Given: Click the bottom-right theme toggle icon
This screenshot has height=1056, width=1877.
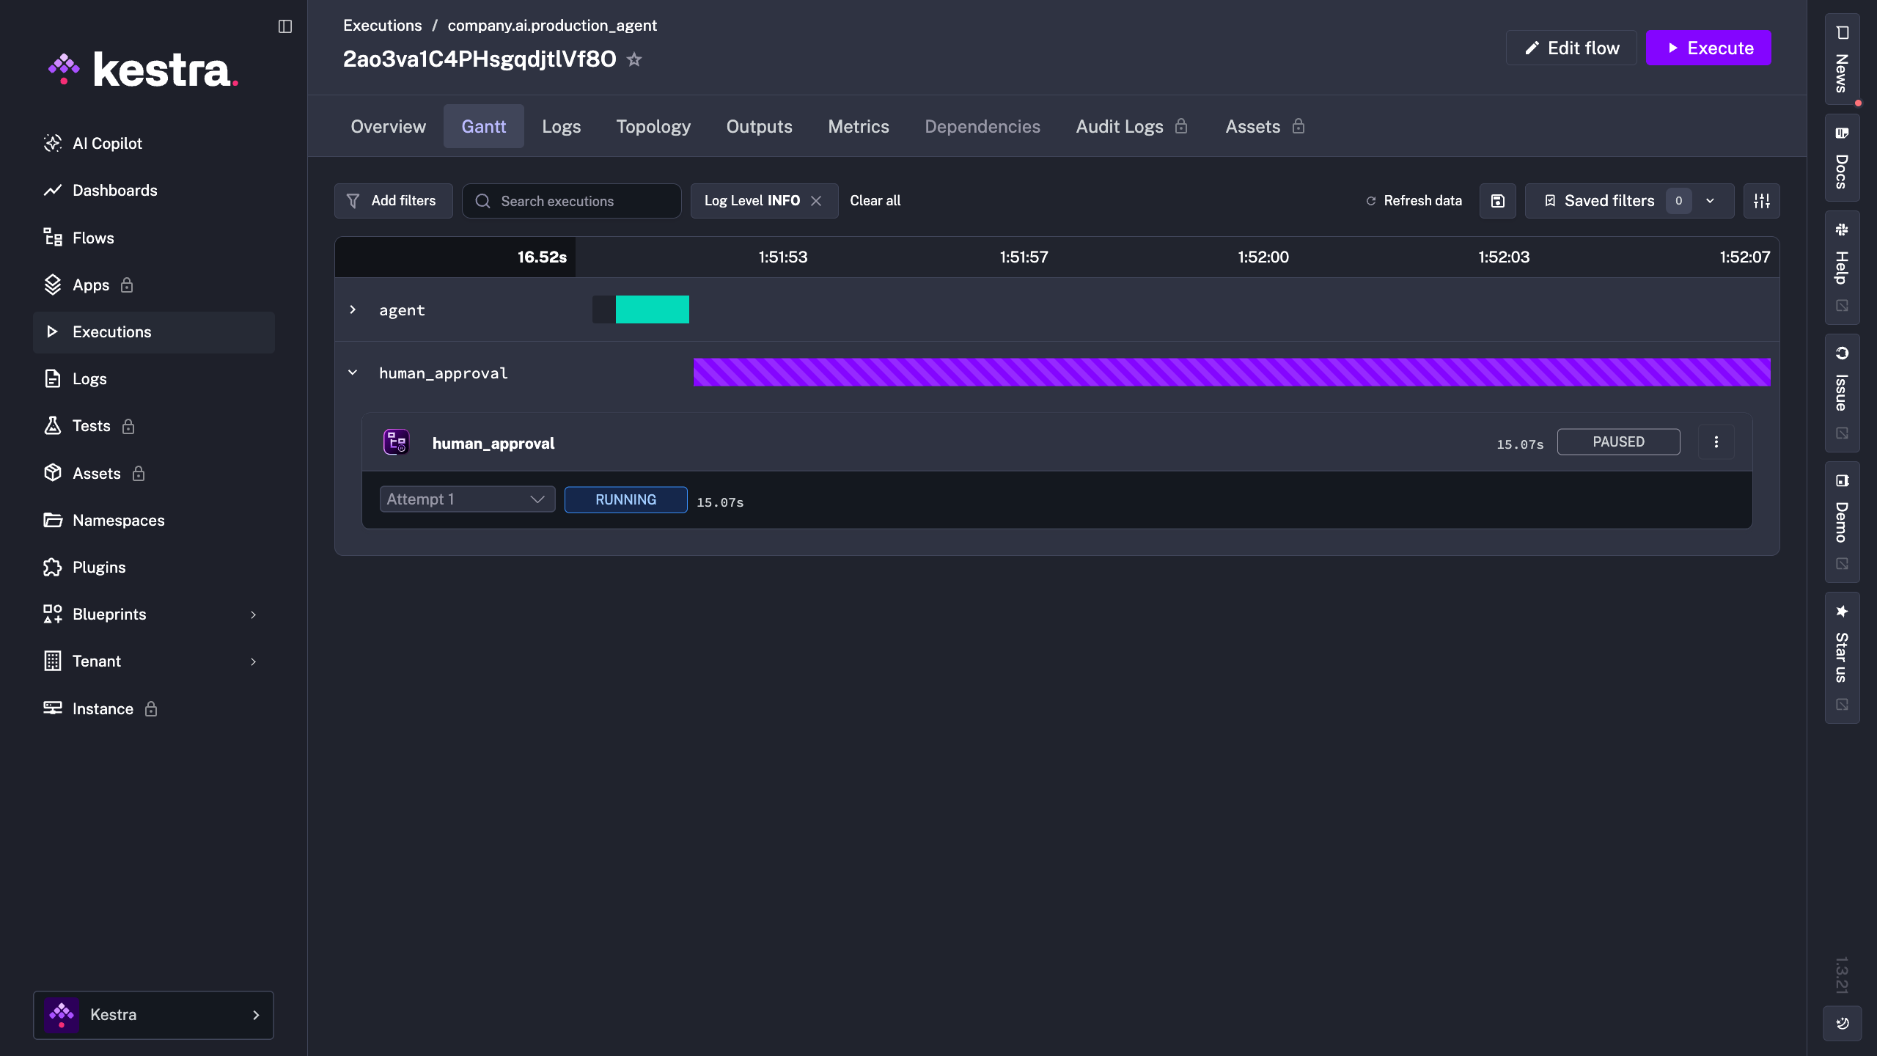Looking at the screenshot, I should [x=1842, y=1023].
